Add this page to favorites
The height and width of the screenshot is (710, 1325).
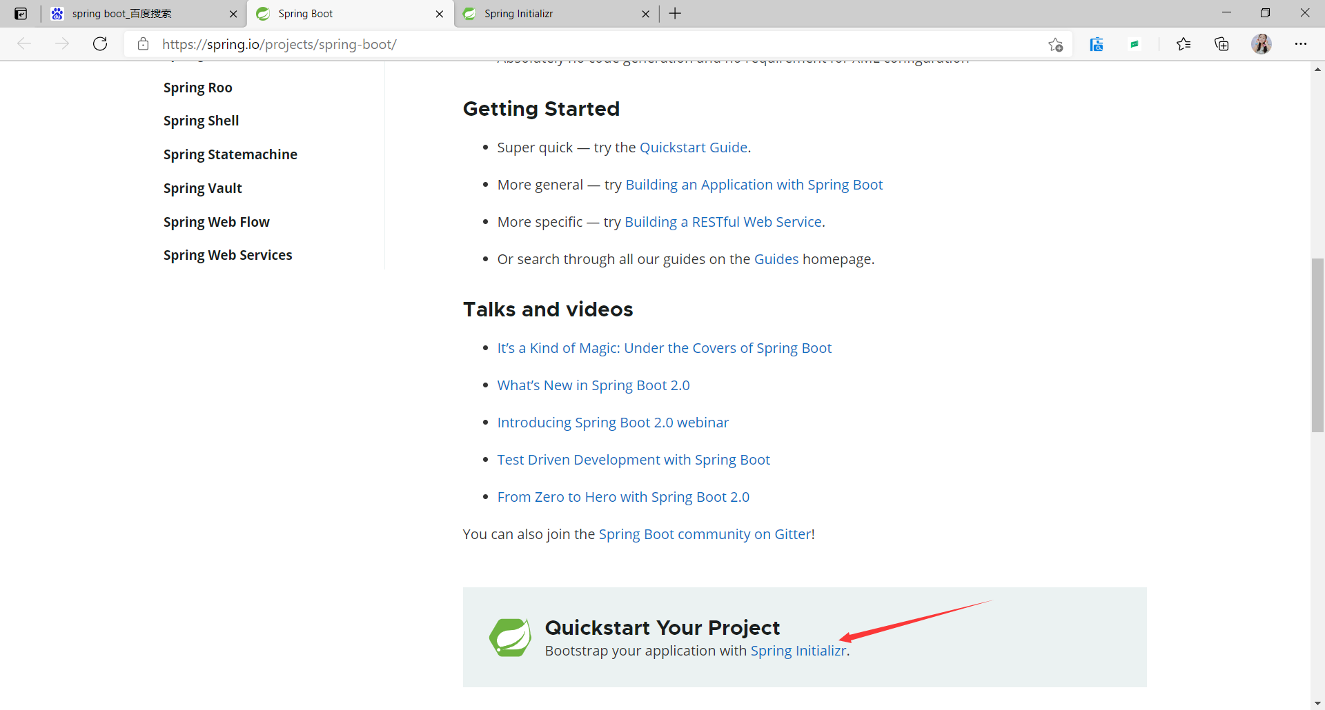[x=1055, y=44]
